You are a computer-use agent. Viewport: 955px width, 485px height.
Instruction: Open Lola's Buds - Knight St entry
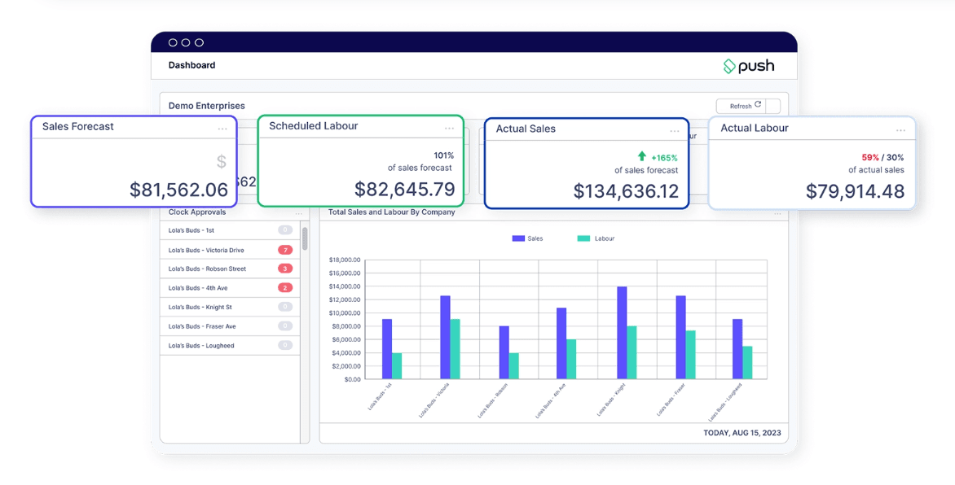[x=200, y=308]
